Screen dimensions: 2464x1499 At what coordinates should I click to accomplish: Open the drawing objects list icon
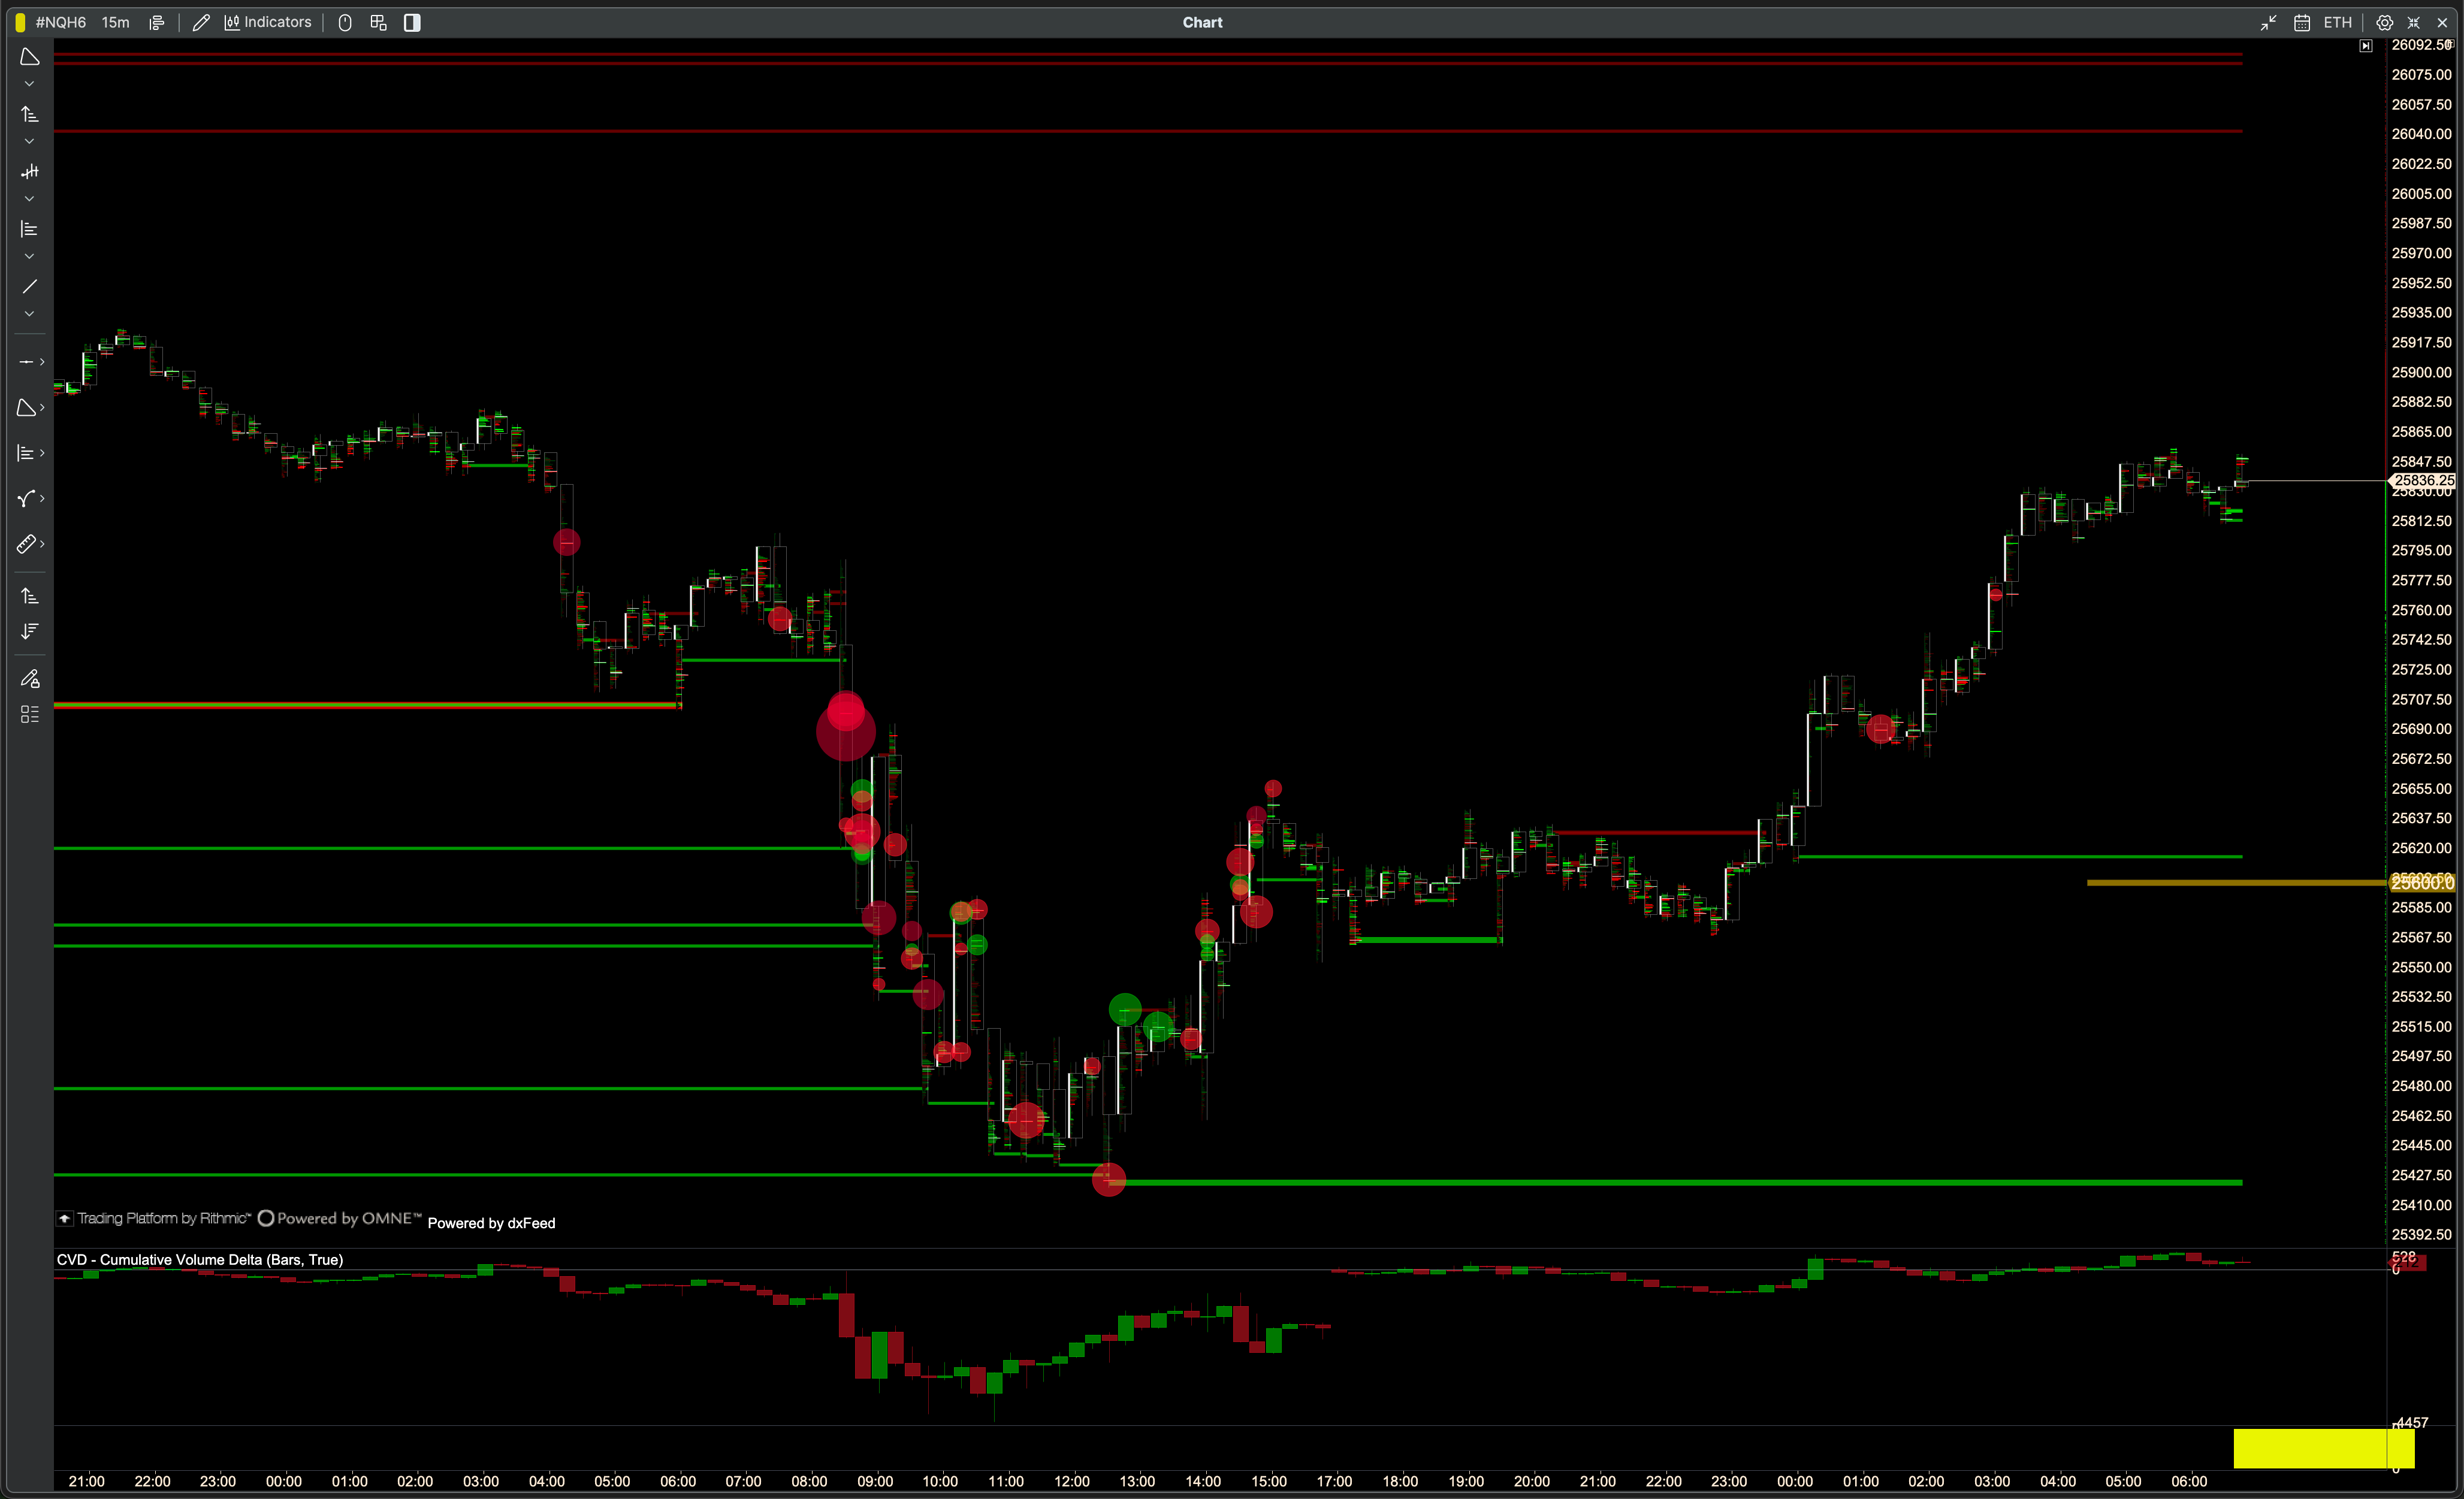coord(30,714)
